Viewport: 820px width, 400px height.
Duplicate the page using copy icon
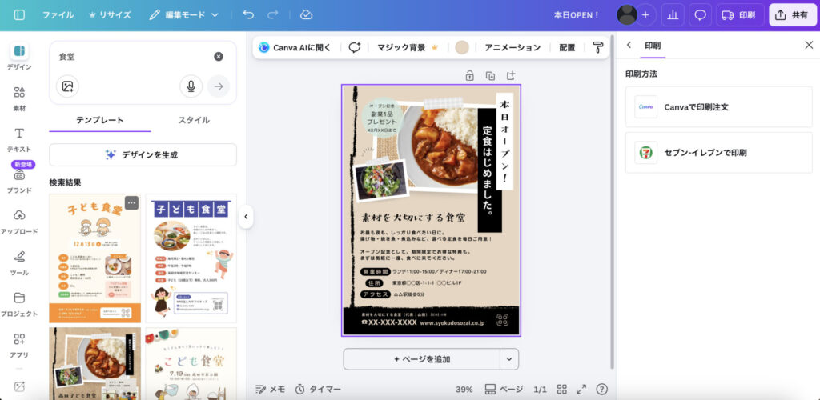pos(490,76)
